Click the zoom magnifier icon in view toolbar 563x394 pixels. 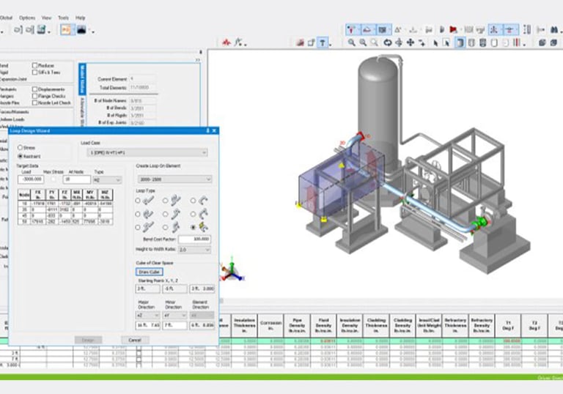[x=352, y=43]
